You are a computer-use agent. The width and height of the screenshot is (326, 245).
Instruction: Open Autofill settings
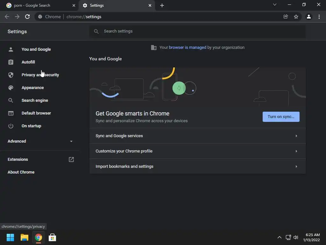pyautogui.click(x=28, y=62)
